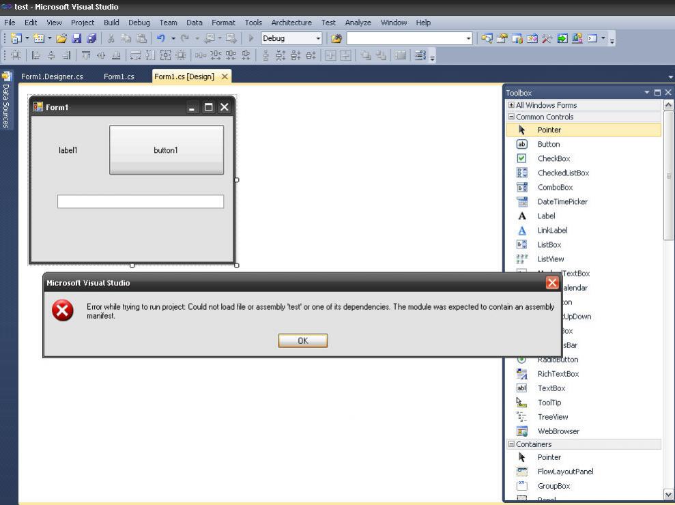Open the Undo history dropdown arrow
Image resolution: width=675 pixels, height=505 pixels.
(x=173, y=38)
